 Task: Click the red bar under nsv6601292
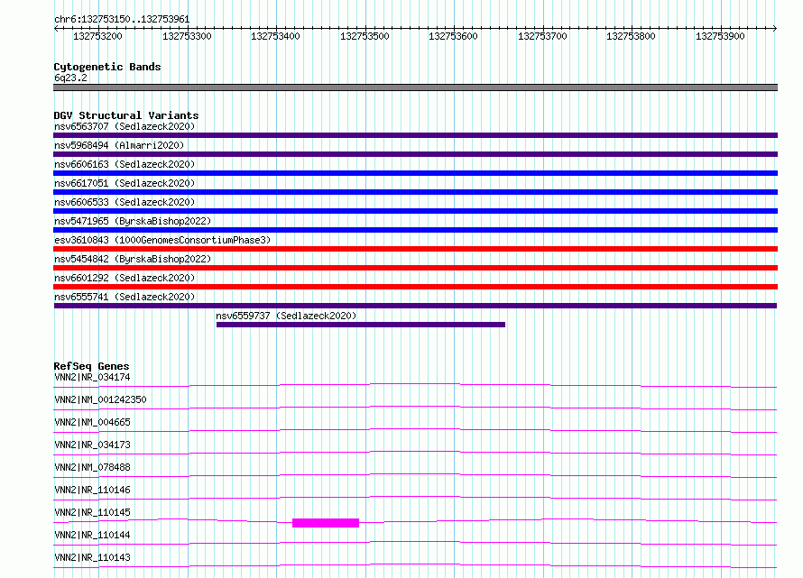click(x=415, y=287)
